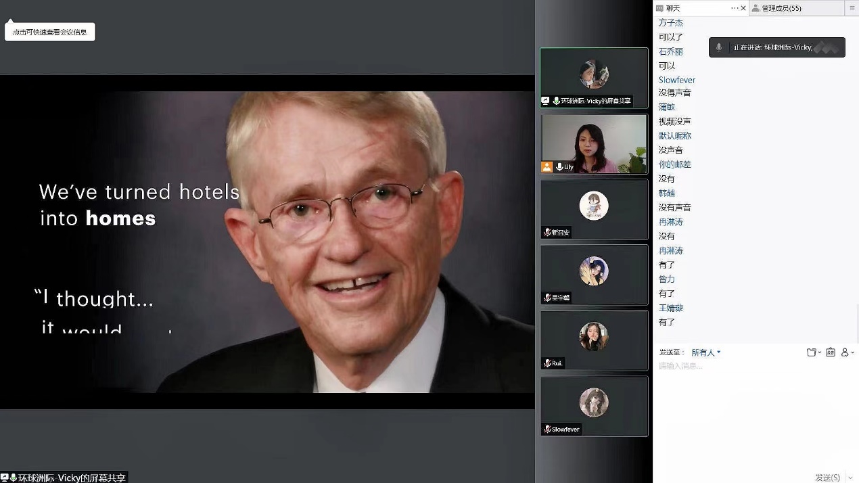This screenshot has width=859, height=483.
Task: Click muted mic icon on 新召安's tile
Action: (547, 233)
